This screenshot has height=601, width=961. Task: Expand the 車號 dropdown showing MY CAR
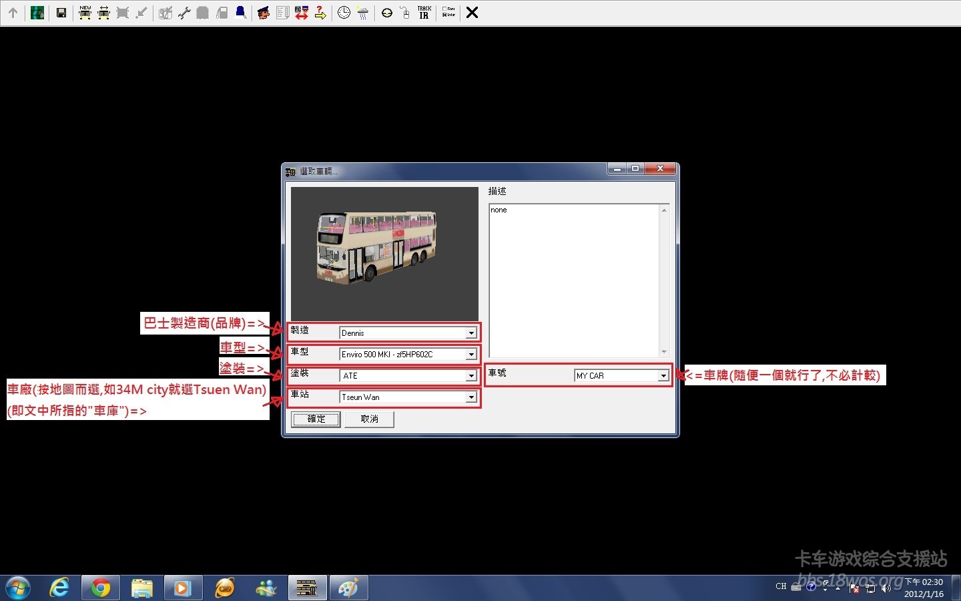pyautogui.click(x=663, y=376)
